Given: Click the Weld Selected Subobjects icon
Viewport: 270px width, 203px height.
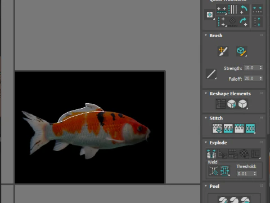Looking at the screenshot, I should coord(225,171).
